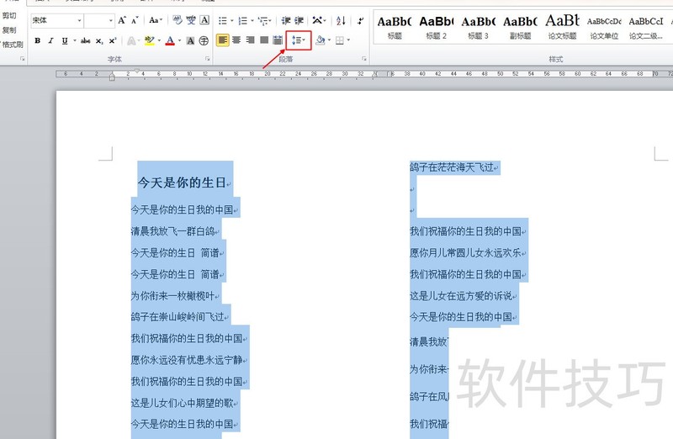Open the borders dropdown arrow
Viewport: 673px width, 439px height.
tap(348, 40)
